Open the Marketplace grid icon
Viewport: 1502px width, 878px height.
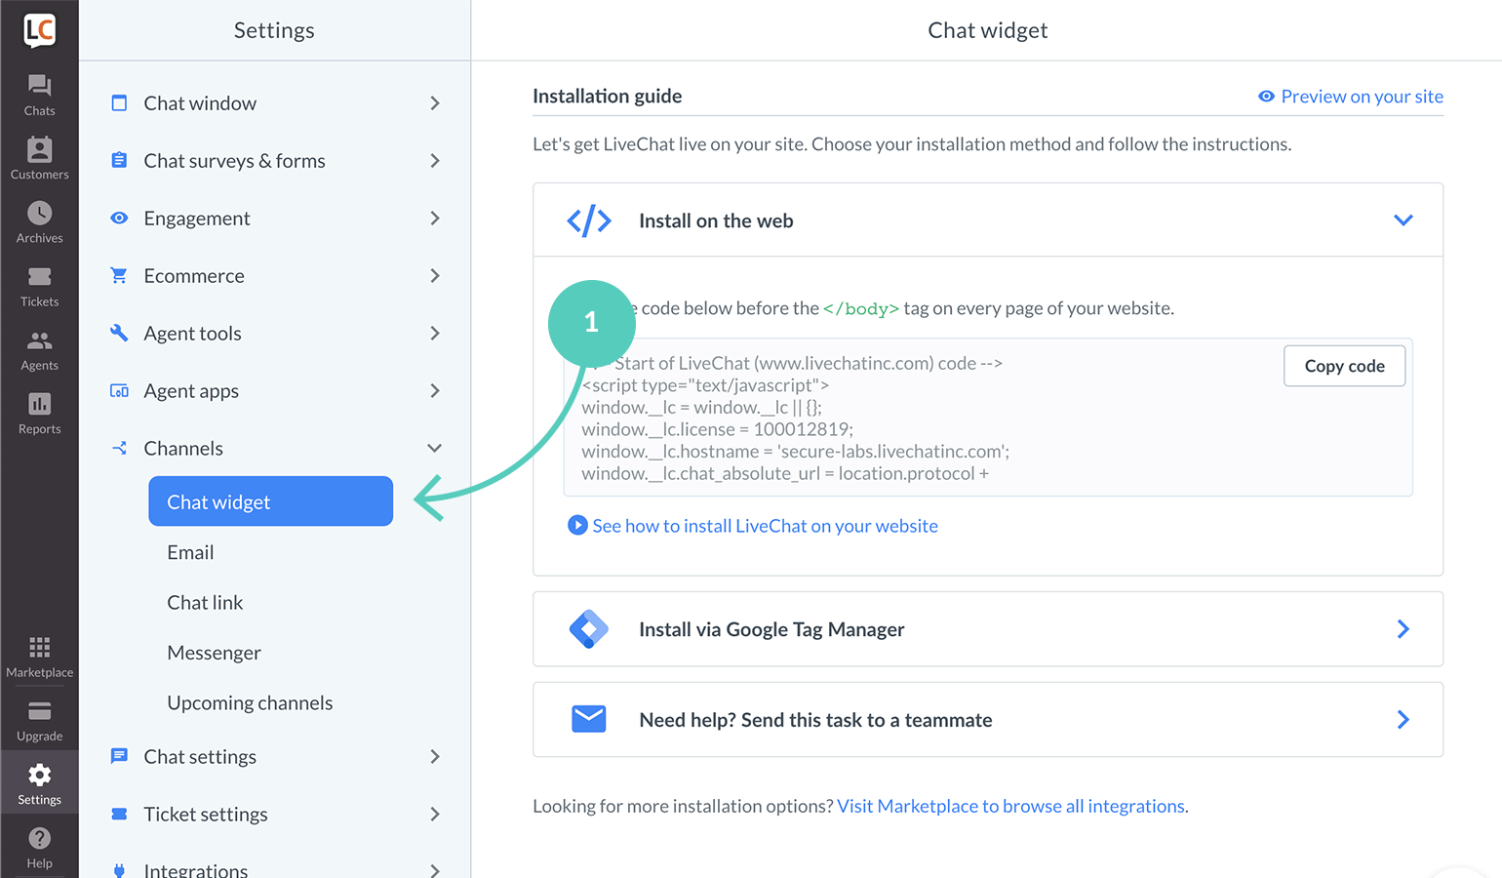click(39, 647)
